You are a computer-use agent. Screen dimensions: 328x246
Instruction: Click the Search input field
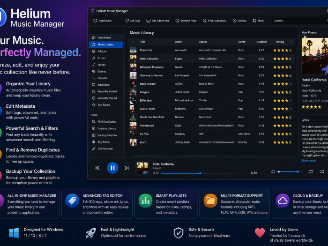click(300, 21)
